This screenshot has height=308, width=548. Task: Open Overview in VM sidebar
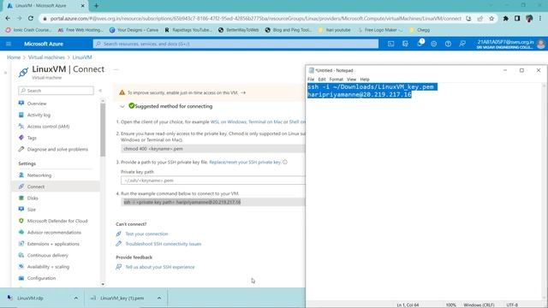37,104
